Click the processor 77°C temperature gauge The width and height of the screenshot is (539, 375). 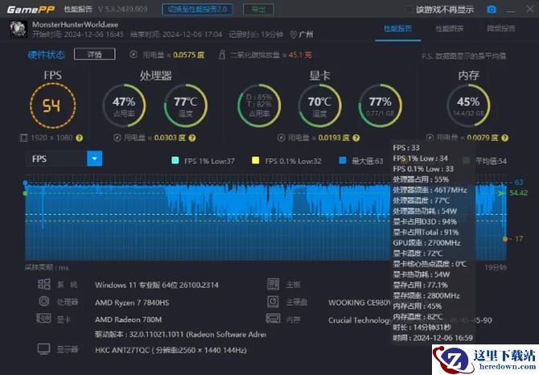click(186, 105)
